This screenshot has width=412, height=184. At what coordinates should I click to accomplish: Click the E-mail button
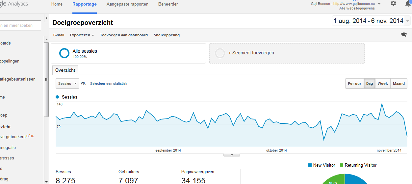pyautogui.click(x=59, y=35)
